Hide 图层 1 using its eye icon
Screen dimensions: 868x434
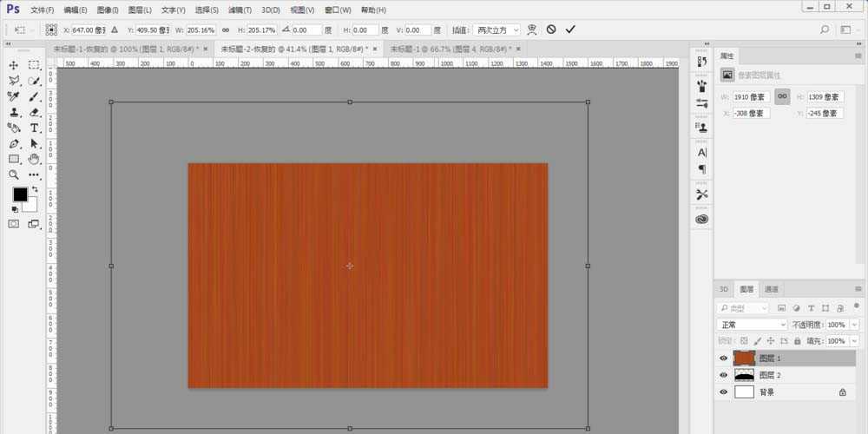click(x=723, y=358)
